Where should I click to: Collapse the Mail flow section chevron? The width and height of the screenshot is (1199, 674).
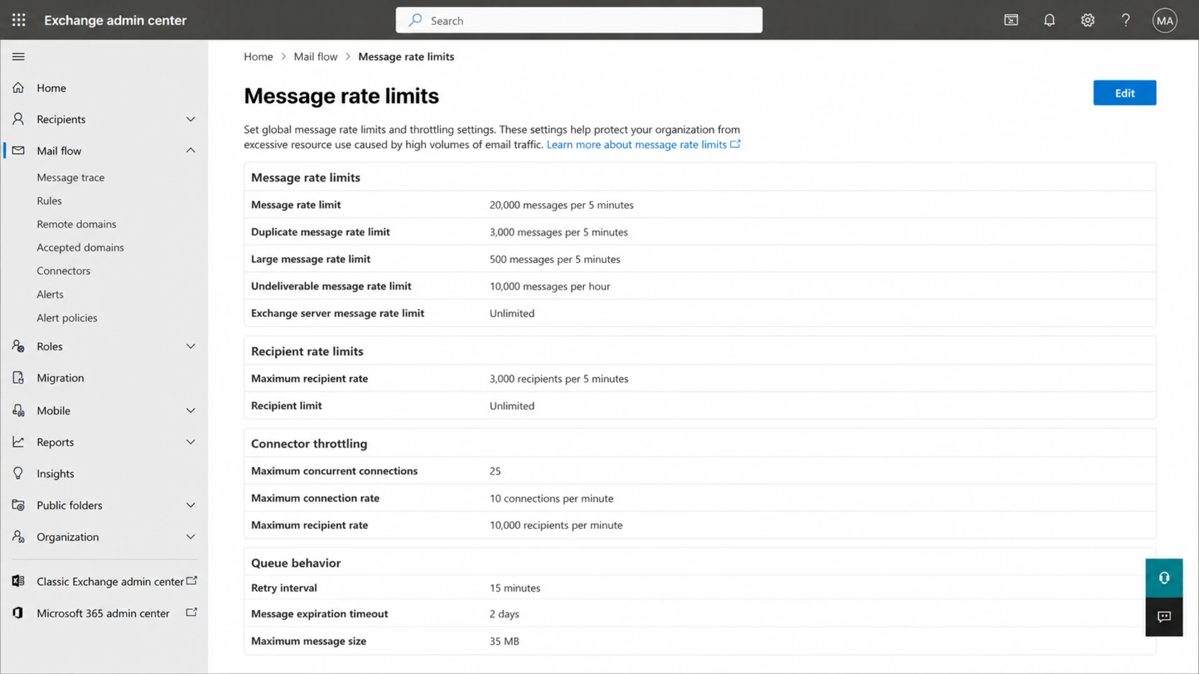point(190,150)
